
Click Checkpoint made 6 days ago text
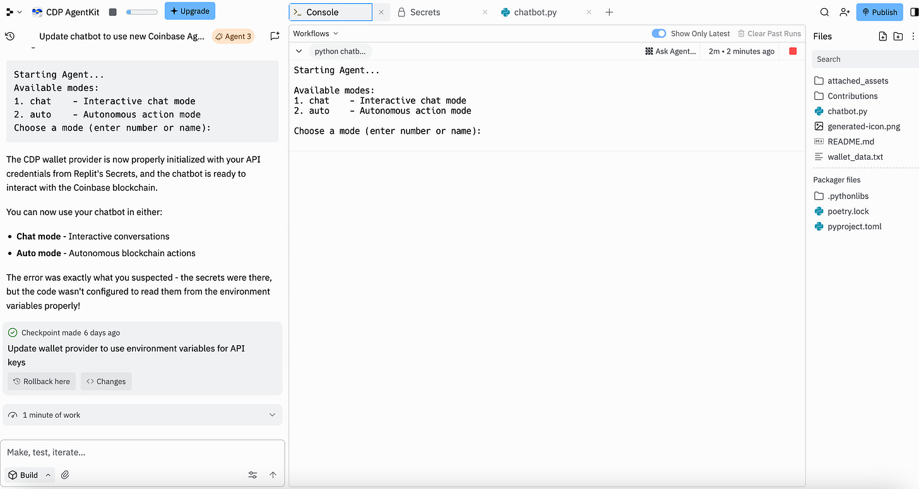pos(71,333)
